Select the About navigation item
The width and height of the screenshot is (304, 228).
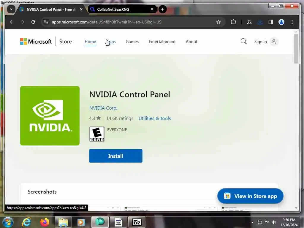(x=191, y=42)
